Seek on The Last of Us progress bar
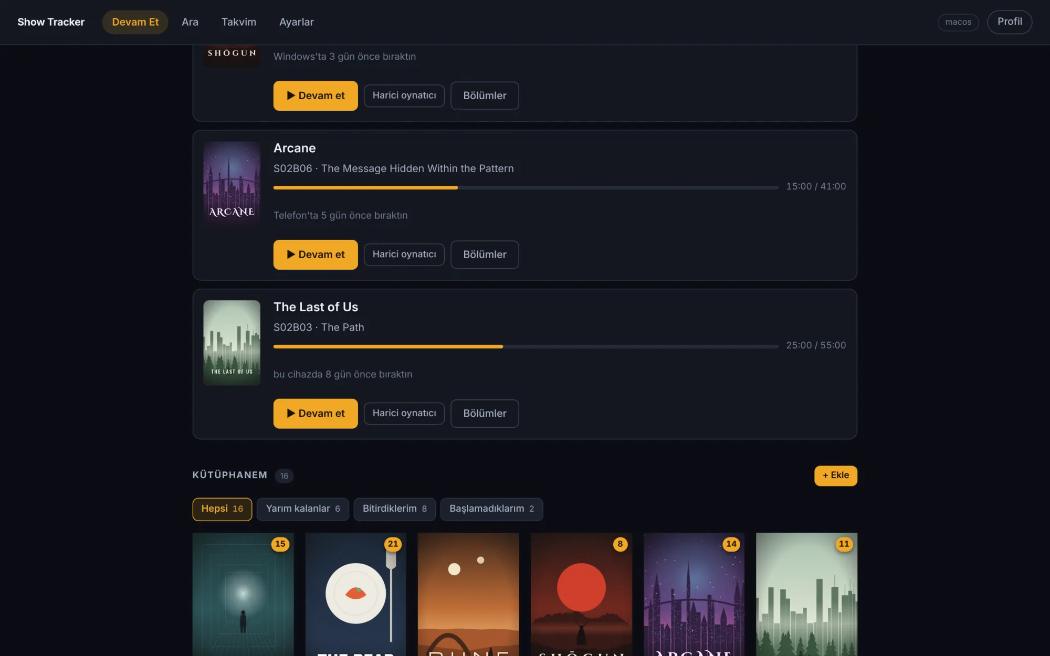This screenshot has height=656, width=1050. point(526,346)
